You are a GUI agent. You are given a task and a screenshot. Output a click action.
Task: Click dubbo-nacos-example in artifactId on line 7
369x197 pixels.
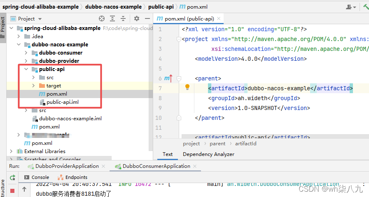[x=279, y=88]
